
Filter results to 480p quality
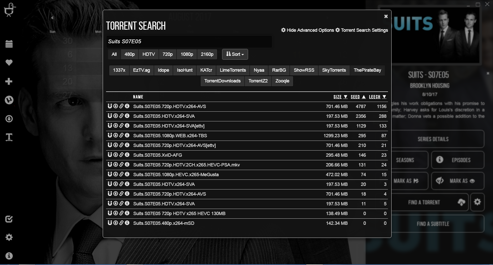click(x=129, y=54)
